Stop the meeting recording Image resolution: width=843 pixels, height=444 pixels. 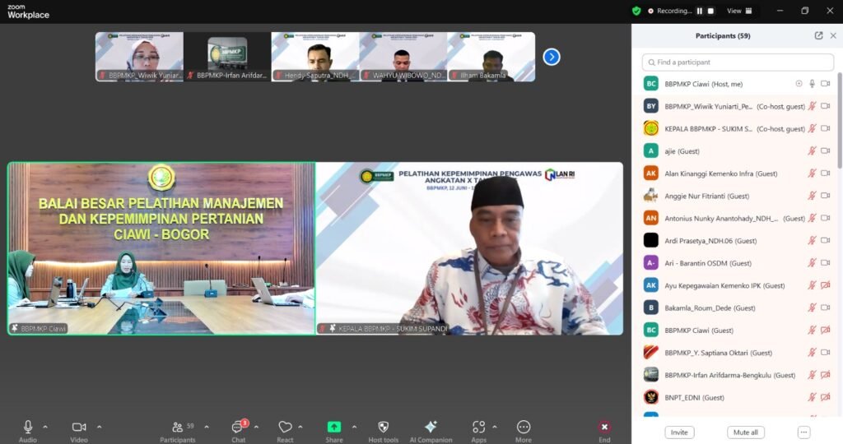710,11
